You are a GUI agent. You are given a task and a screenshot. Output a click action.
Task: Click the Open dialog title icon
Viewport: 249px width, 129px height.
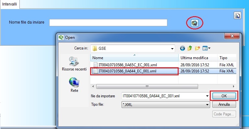(x=61, y=38)
